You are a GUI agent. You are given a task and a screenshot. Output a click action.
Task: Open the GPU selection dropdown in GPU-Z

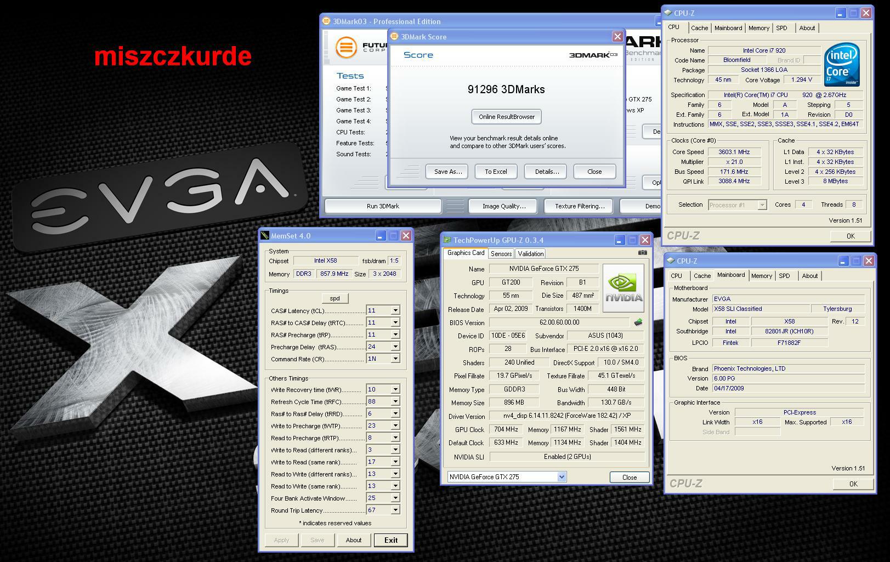(562, 477)
